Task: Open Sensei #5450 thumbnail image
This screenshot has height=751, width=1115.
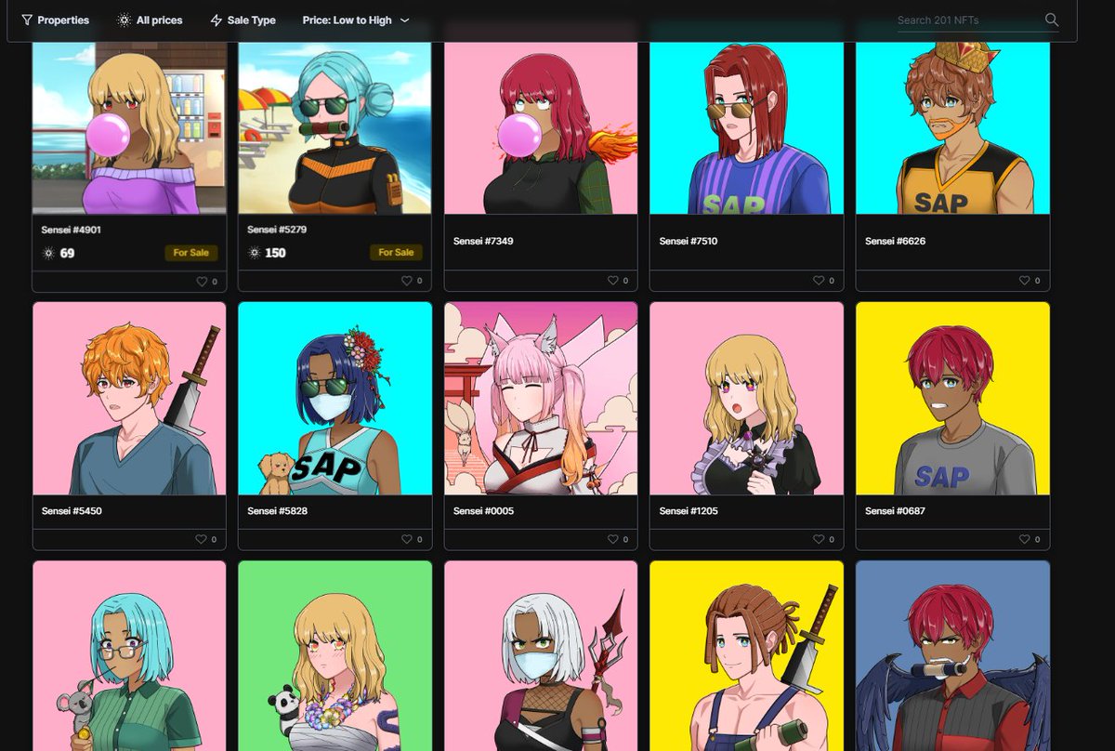Action: 129,399
